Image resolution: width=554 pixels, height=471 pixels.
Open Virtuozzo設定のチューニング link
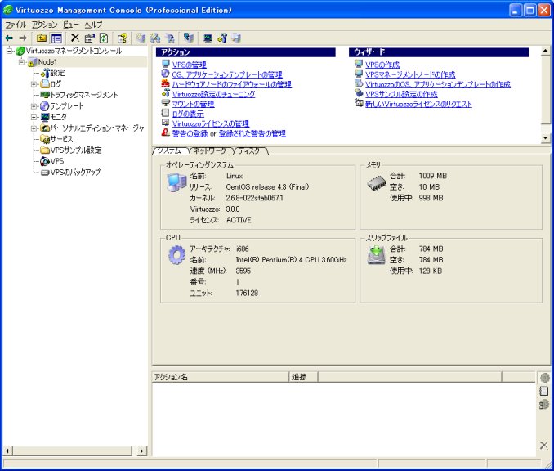coord(213,94)
